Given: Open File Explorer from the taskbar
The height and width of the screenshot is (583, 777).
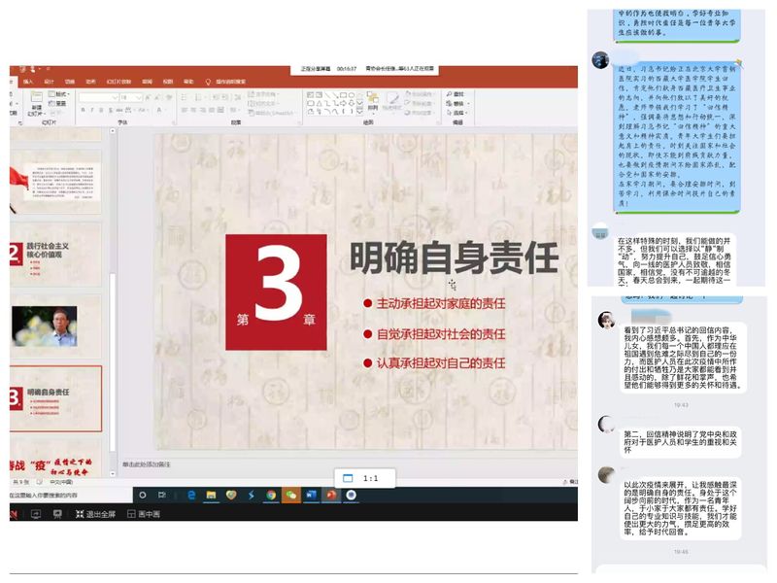Looking at the screenshot, I should (211, 495).
